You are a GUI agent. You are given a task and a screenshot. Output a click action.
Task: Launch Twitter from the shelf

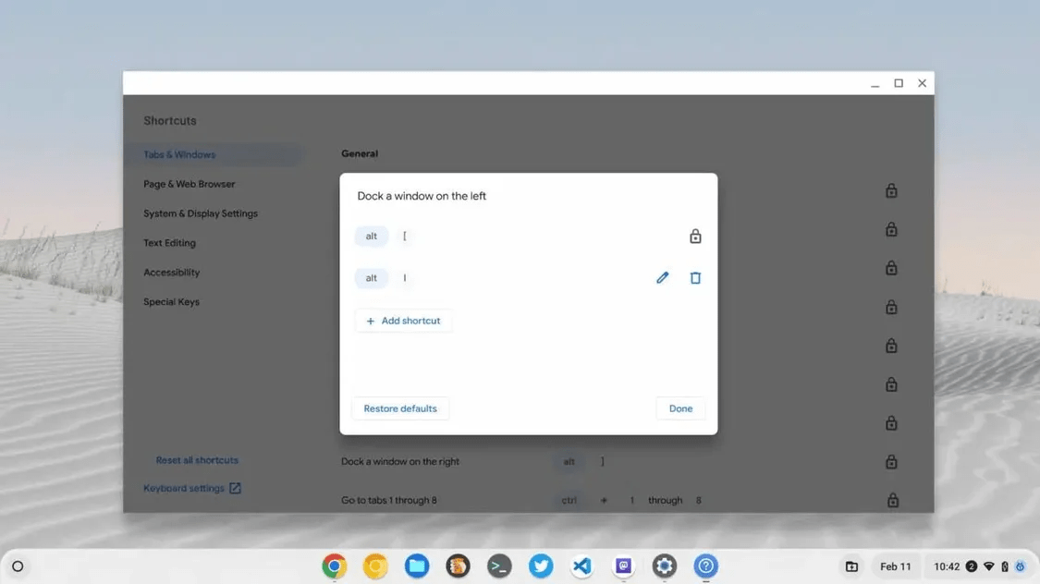point(541,566)
